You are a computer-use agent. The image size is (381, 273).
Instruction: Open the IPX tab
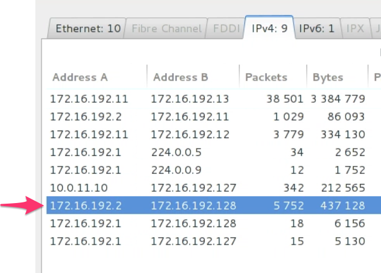pyautogui.click(x=355, y=28)
